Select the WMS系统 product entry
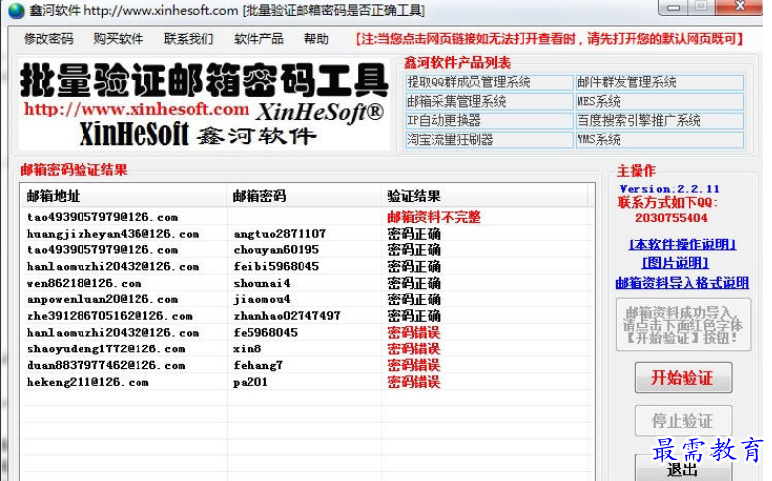 tap(659, 139)
